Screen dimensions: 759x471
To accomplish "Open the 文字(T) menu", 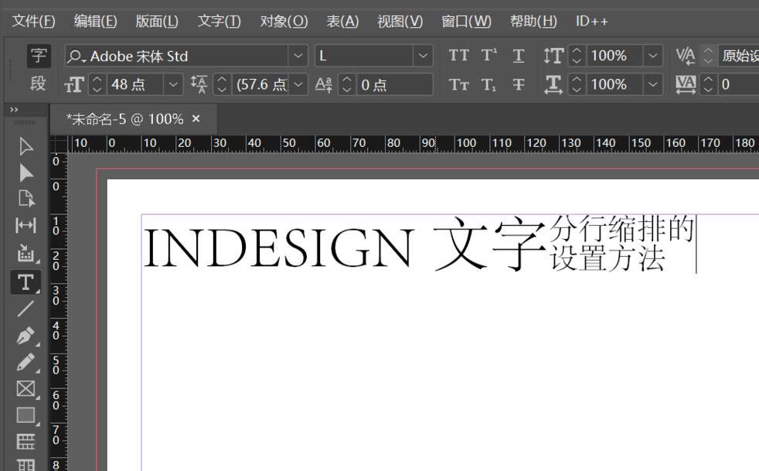I will click(x=219, y=21).
